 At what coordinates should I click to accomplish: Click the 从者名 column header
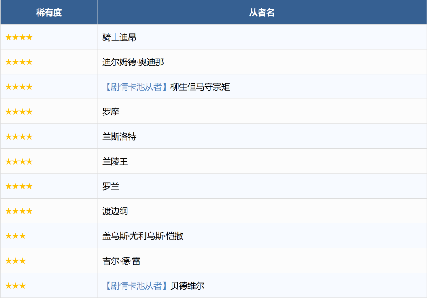[x=262, y=12]
